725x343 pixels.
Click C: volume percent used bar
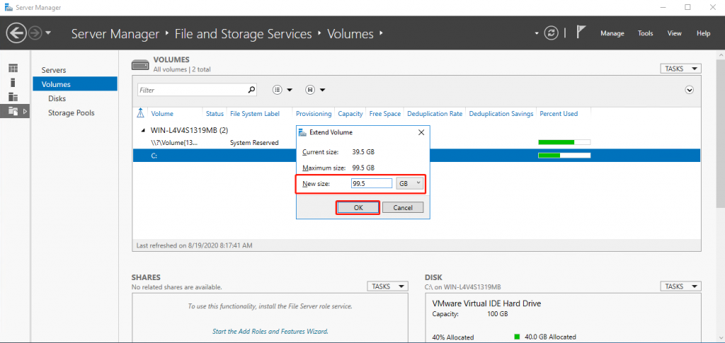click(564, 156)
